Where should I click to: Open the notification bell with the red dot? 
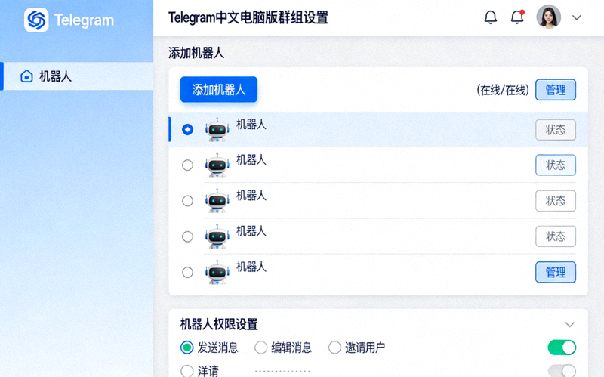[x=517, y=17]
